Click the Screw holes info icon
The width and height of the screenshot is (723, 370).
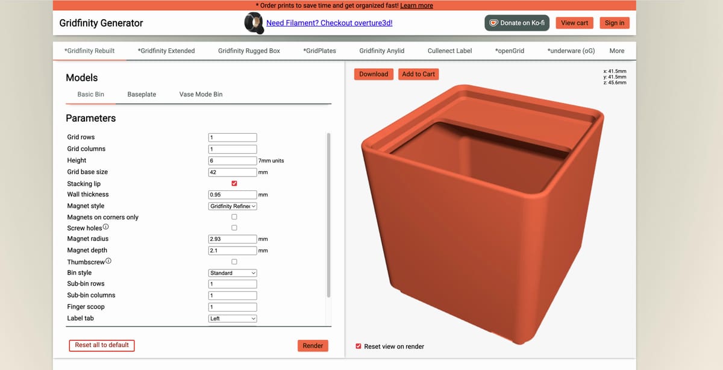click(107, 227)
